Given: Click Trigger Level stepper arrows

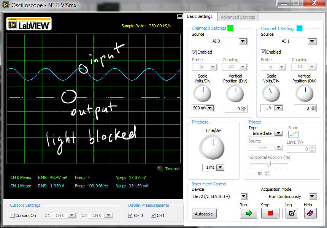Looking at the screenshot, I should click(312, 149).
